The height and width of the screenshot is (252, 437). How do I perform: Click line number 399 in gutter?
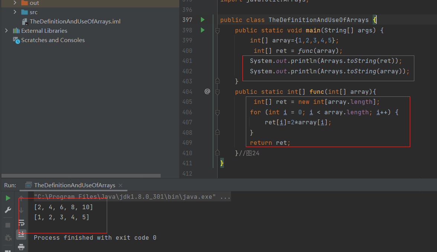coord(187,40)
